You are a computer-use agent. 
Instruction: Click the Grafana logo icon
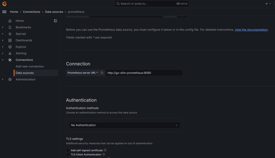click(x=4, y=4)
